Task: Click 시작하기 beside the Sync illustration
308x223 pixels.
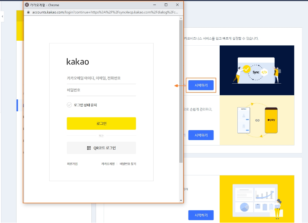Action: click(201, 85)
